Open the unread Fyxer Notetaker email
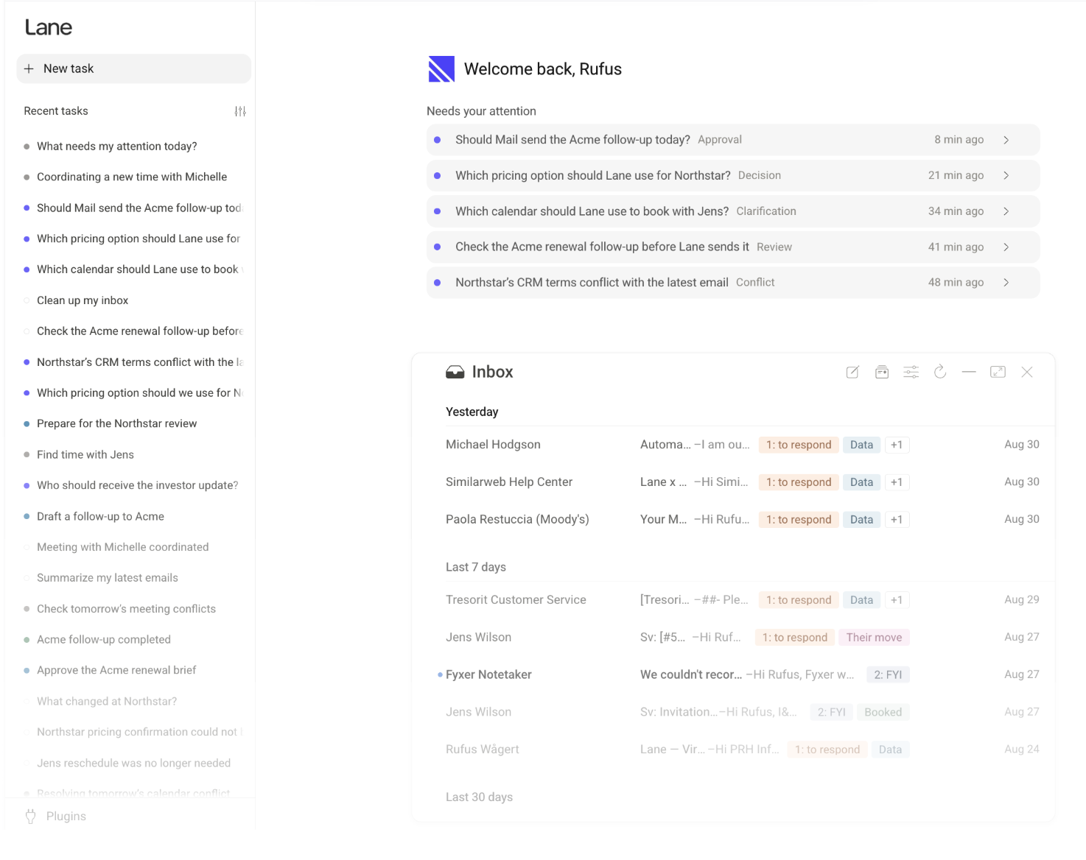 pyautogui.click(x=743, y=674)
